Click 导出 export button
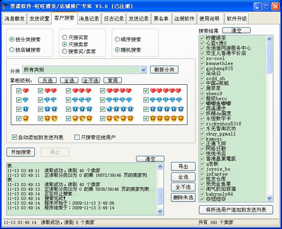The height and width of the screenshot is (229, 282). click(x=183, y=166)
